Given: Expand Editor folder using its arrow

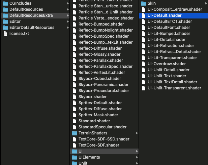Looking at the screenshot, I should pos(68,22).
